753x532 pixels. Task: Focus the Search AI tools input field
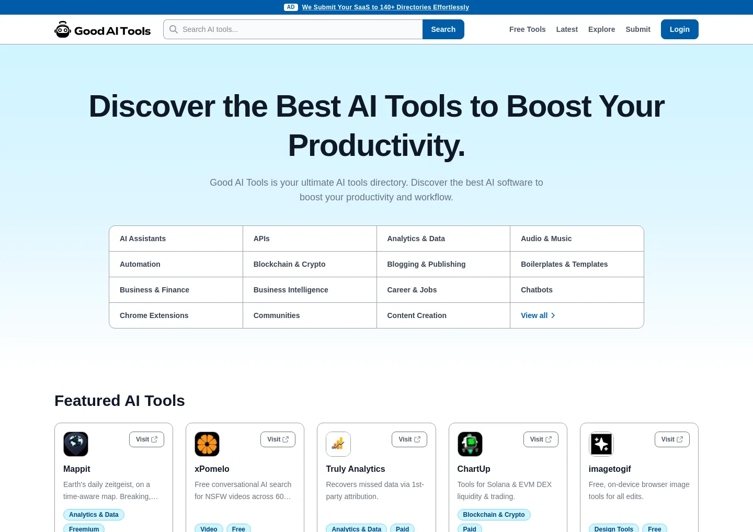point(293,29)
